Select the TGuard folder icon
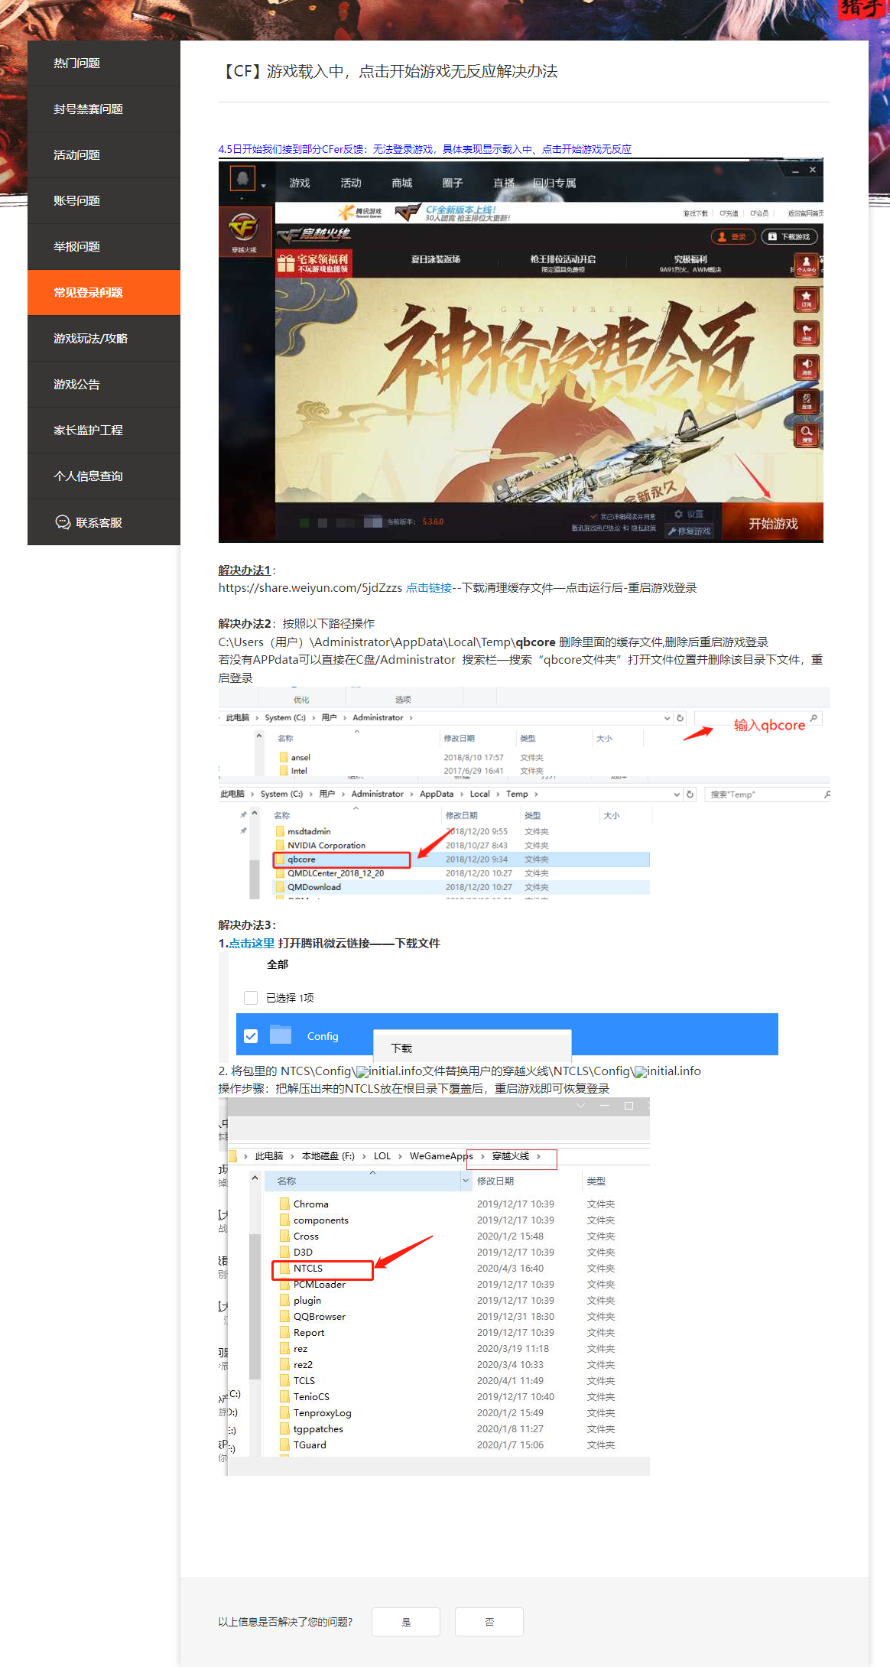The image size is (890, 1667). (x=284, y=1445)
